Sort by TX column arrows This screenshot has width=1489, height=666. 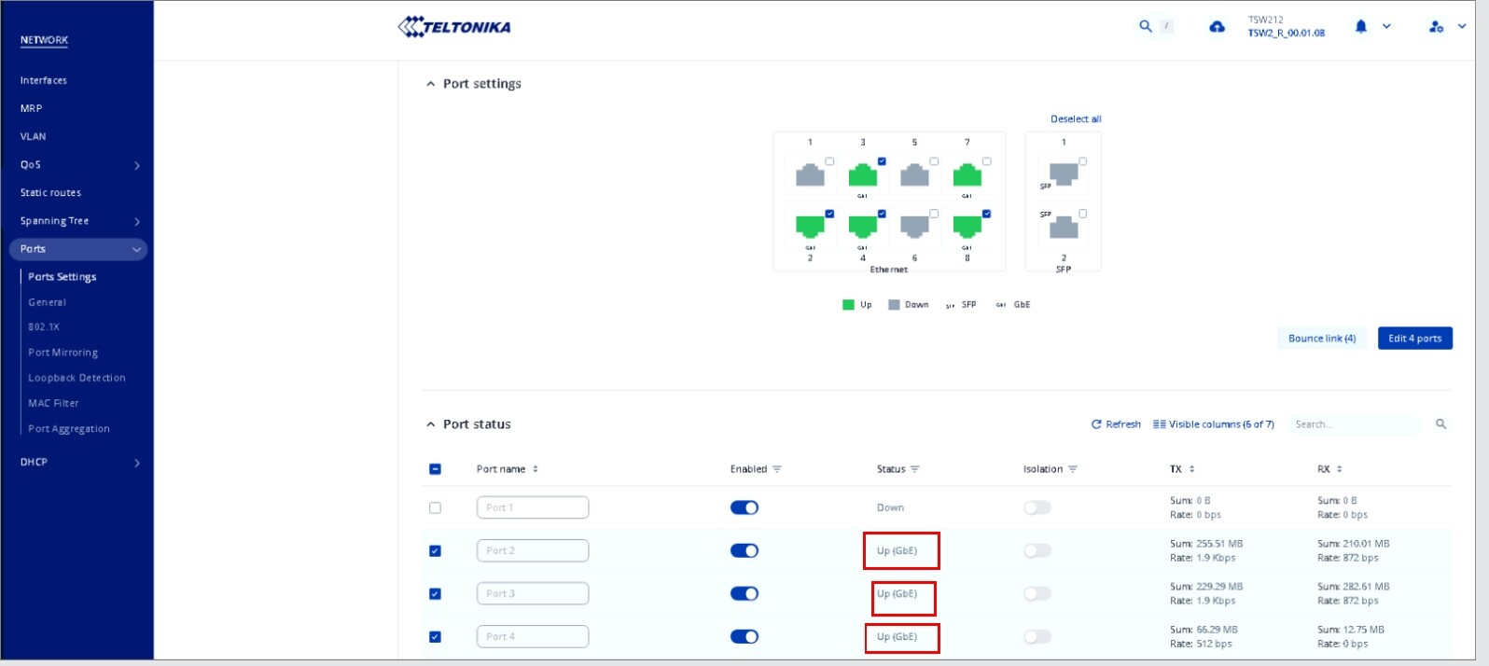coord(1191,469)
